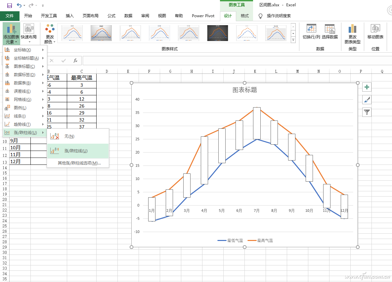This screenshot has height=282, width=392.
Task: Switch to the 数据 Data tab
Action: coord(128,16)
